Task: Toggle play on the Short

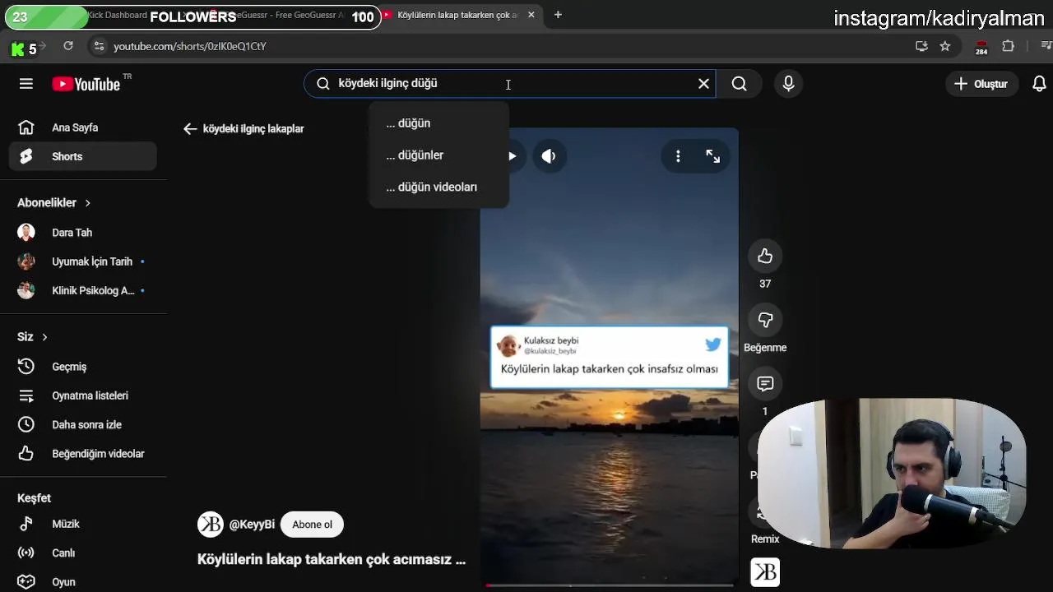Action: (x=512, y=156)
